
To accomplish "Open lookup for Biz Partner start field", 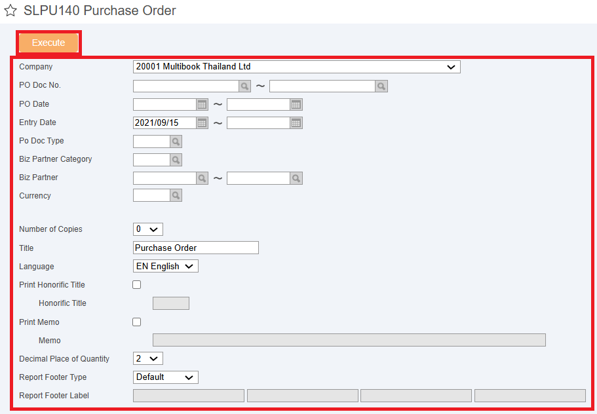I will [x=202, y=178].
